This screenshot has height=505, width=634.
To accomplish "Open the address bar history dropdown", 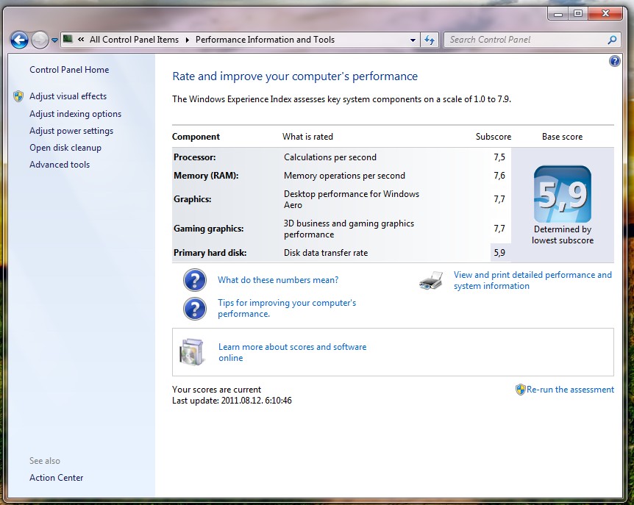I will pyautogui.click(x=413, y=40).
